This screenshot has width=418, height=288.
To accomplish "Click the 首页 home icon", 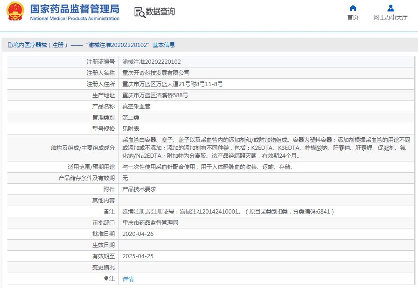I will tap(353, 8).
